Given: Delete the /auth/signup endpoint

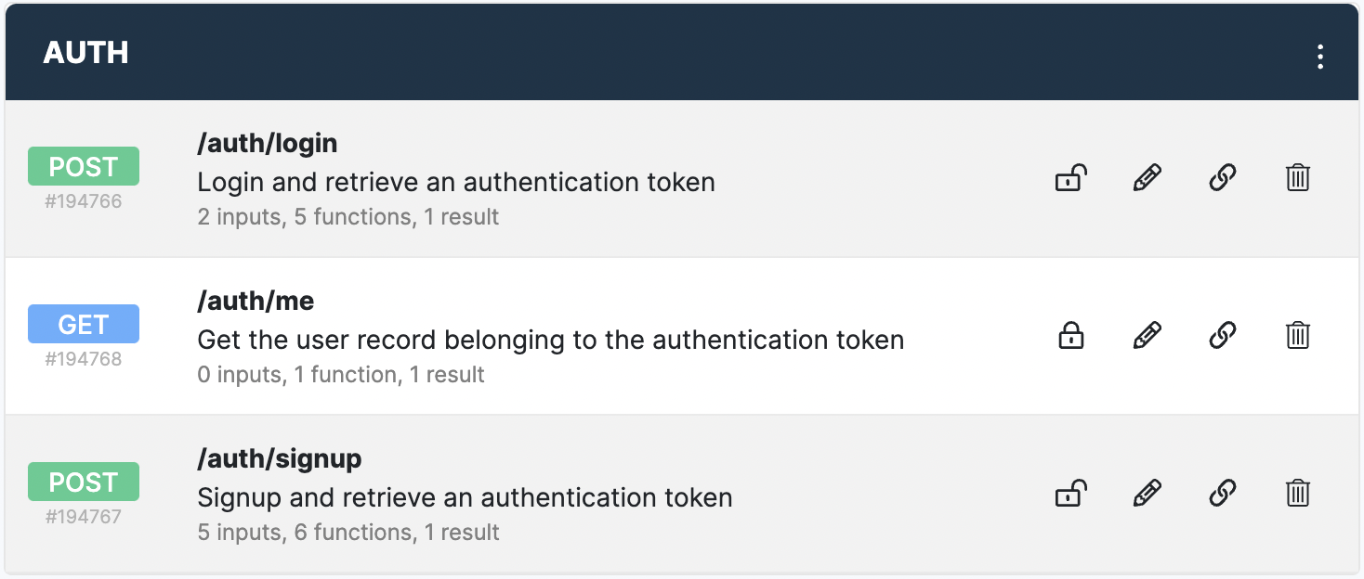Looking at the screenshot, I should pyautogui.click(x=1298, y=493).
